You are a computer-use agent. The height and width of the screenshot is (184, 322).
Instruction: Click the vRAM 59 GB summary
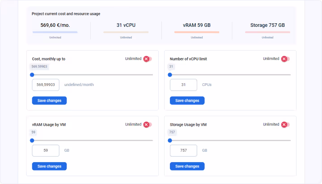pos(197,25)
